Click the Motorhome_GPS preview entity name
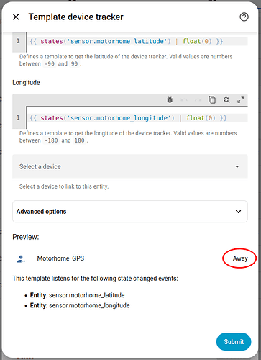261x360 pixels. click(x=60, y=258)
